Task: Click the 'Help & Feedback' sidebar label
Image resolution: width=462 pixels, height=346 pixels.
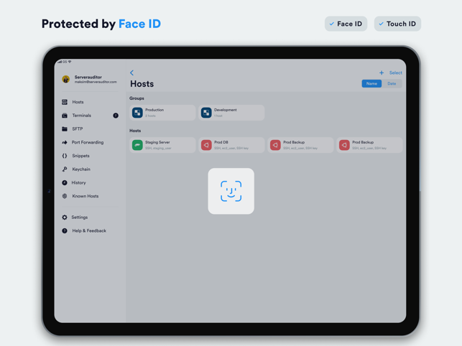Action: pyautogui.click(x=89, y=231)
